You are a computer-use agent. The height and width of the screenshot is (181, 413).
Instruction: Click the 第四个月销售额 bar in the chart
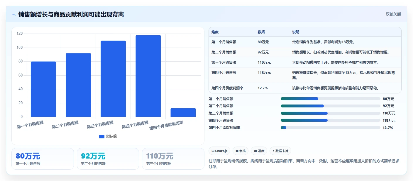pos(148,76)
